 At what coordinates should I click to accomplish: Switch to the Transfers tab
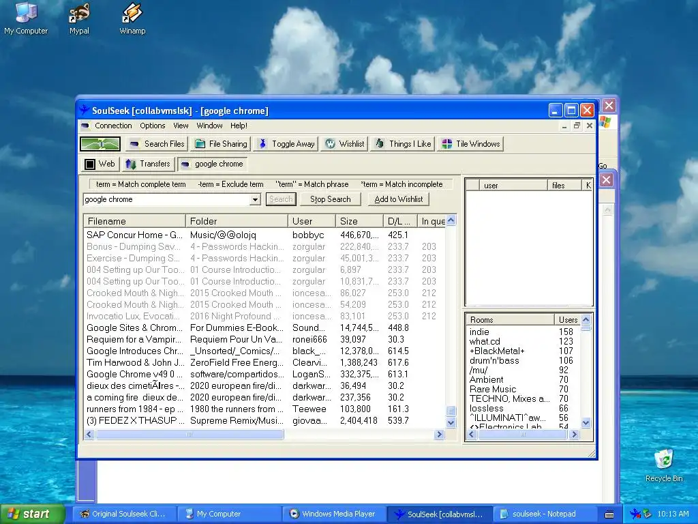pyautogui.click(x=148, y=164)
